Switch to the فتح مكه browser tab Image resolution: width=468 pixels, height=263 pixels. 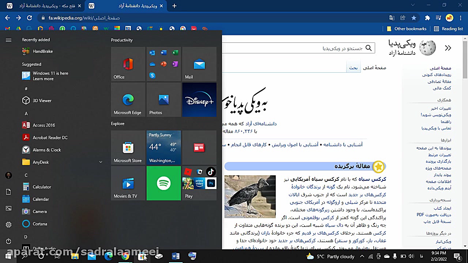44,6
